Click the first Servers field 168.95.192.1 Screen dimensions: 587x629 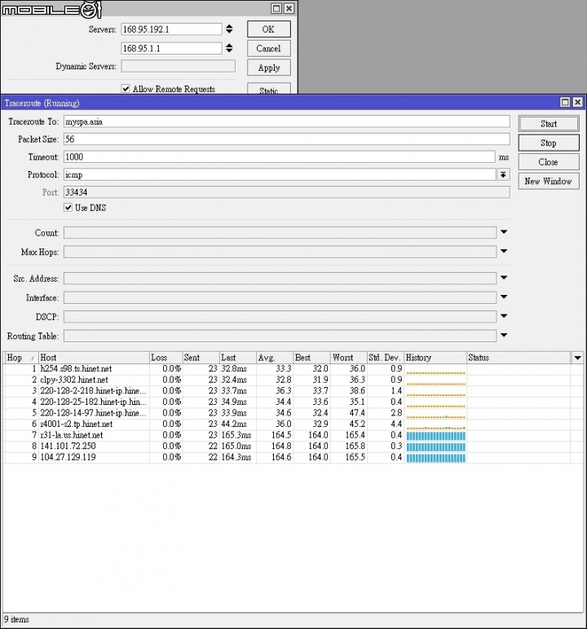pyautogui.click(x=171, y=29)
